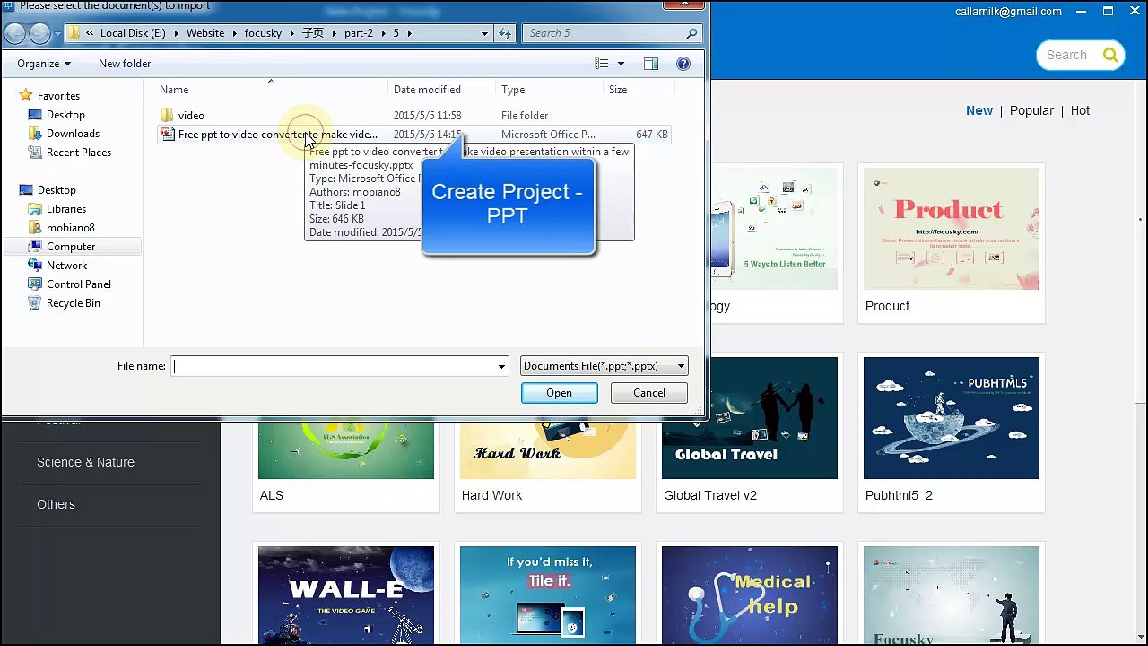Open the Focusky template thumbnail
Viewport: 1148px width, 646px height.
pyautogui.click(x=952, y=596)
